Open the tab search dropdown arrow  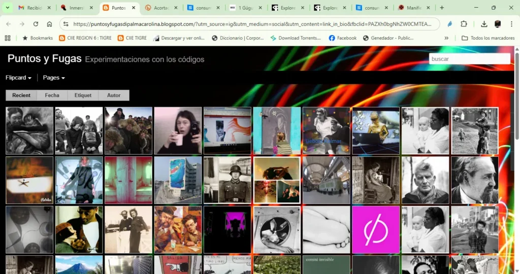point(8,8)
